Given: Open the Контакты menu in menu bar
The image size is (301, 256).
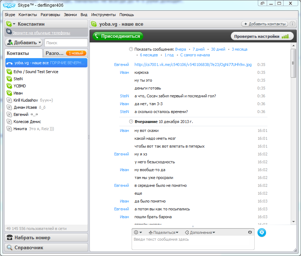Looking at the screenshot, I should pyautogui.click(x=28, y=15).
